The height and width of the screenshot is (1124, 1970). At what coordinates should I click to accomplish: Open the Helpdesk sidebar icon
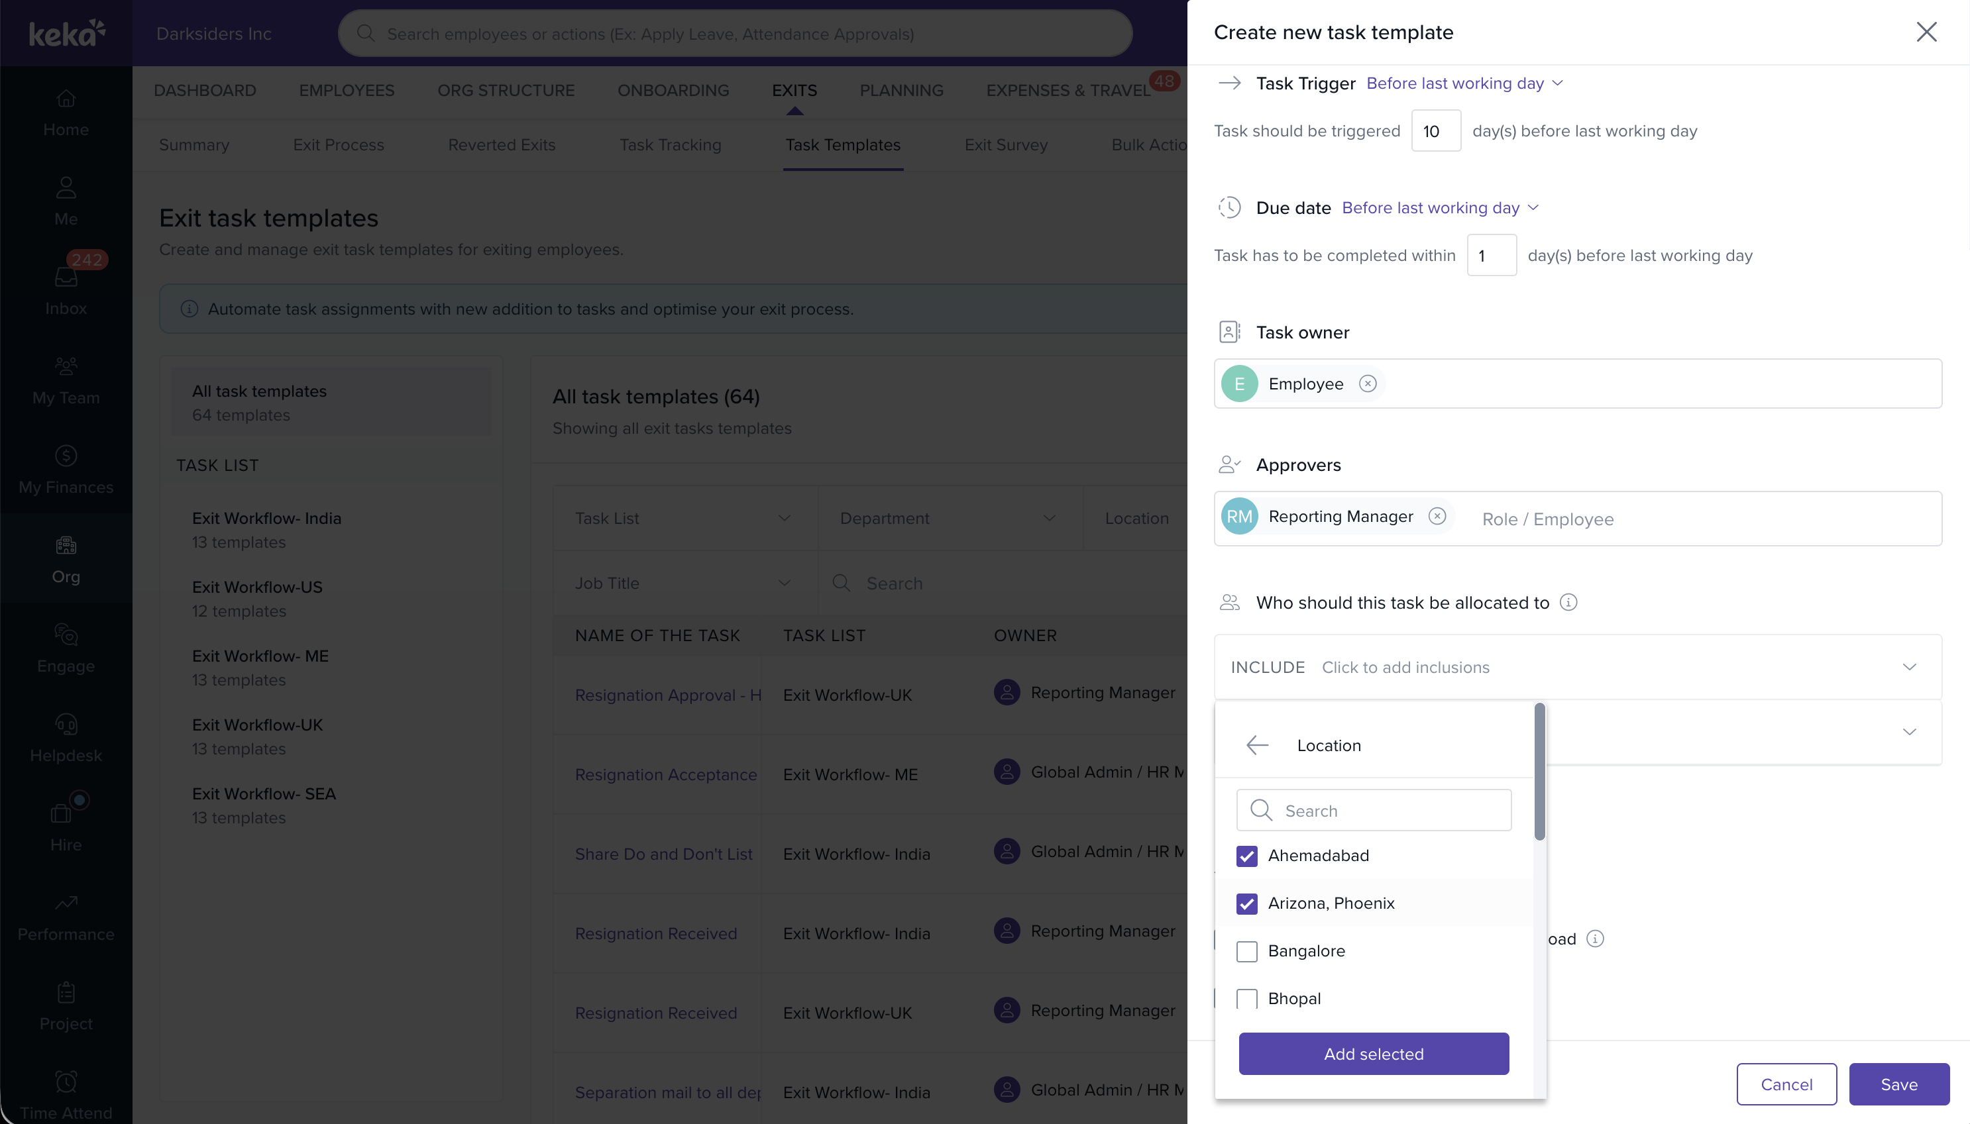[66, 737]
